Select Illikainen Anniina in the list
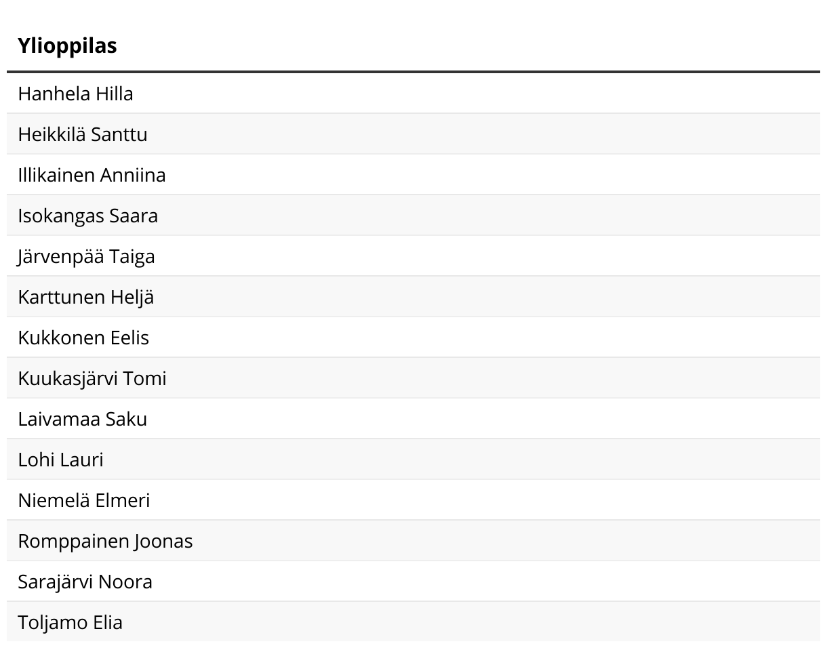Image resolution: width=827 pixels, height=648 pixels. click(92, 175)
